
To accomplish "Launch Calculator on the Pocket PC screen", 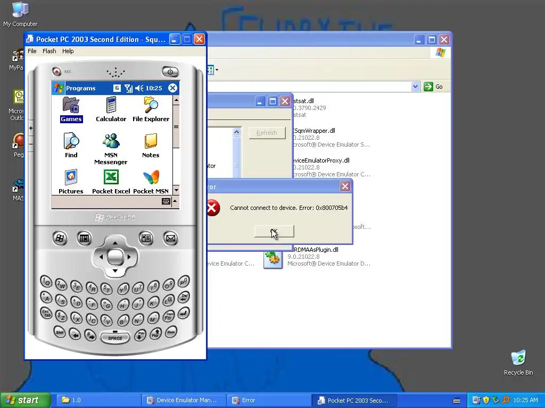I will 111,109.
